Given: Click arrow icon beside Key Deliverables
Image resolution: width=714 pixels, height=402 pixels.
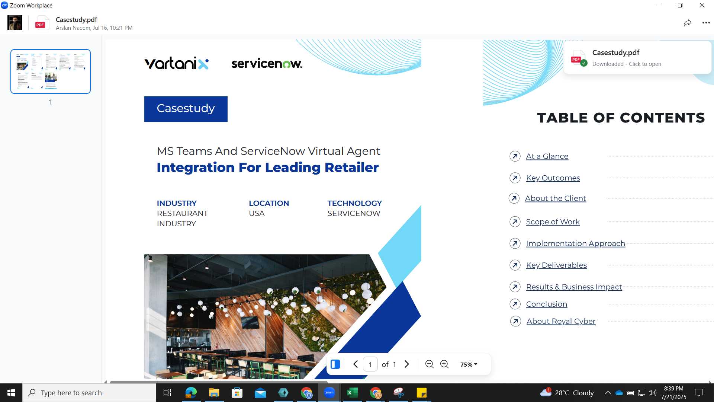Looking at the screenshot, I should tap(515, 265).
